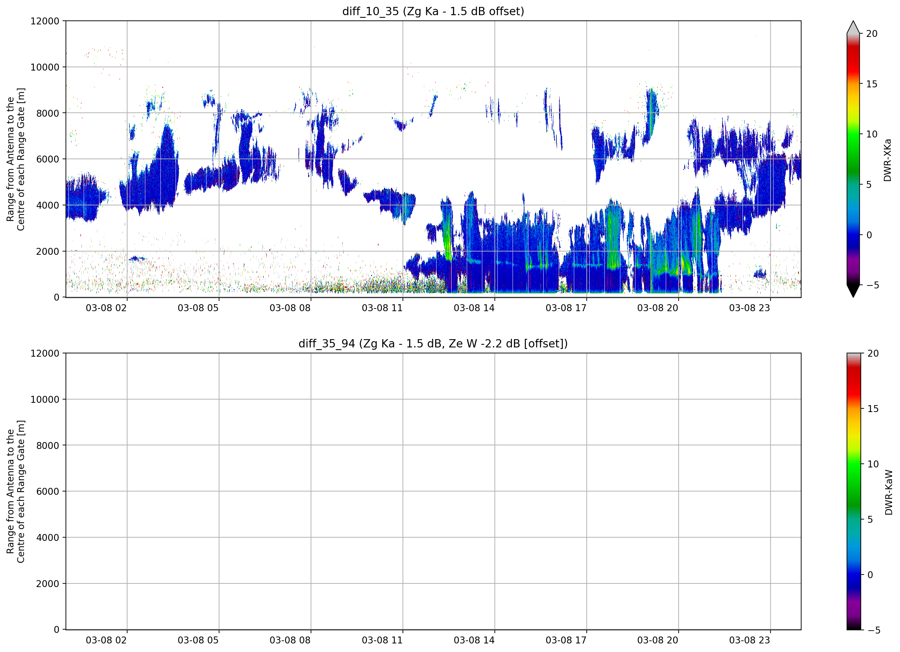
Task: Click the '03-08 23' tick under the bottom plot
Action: click(749, 640)
